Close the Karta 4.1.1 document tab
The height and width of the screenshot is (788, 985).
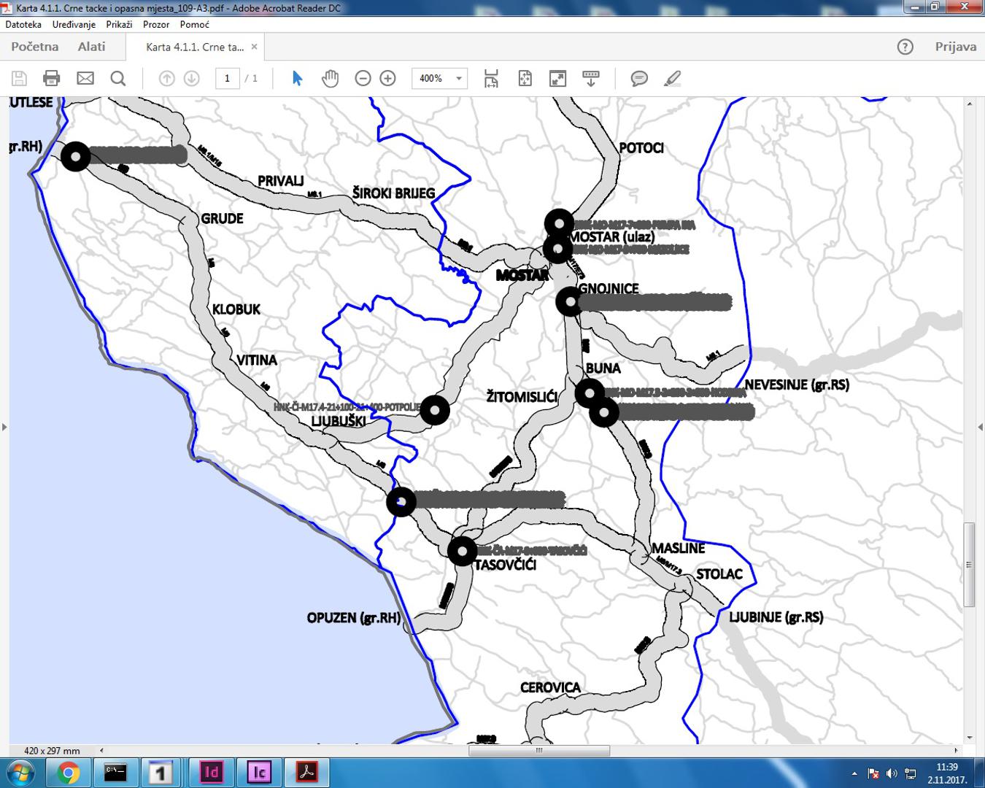point(254,47)
